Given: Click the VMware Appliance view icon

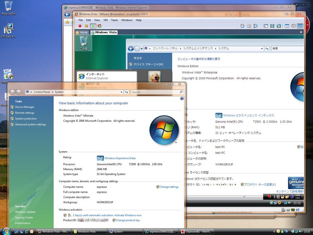Looking at the screenshot, I should pos(293,26).
